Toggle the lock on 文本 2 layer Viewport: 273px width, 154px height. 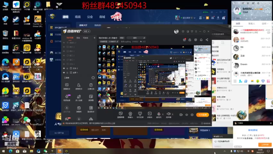click(67, 68)
